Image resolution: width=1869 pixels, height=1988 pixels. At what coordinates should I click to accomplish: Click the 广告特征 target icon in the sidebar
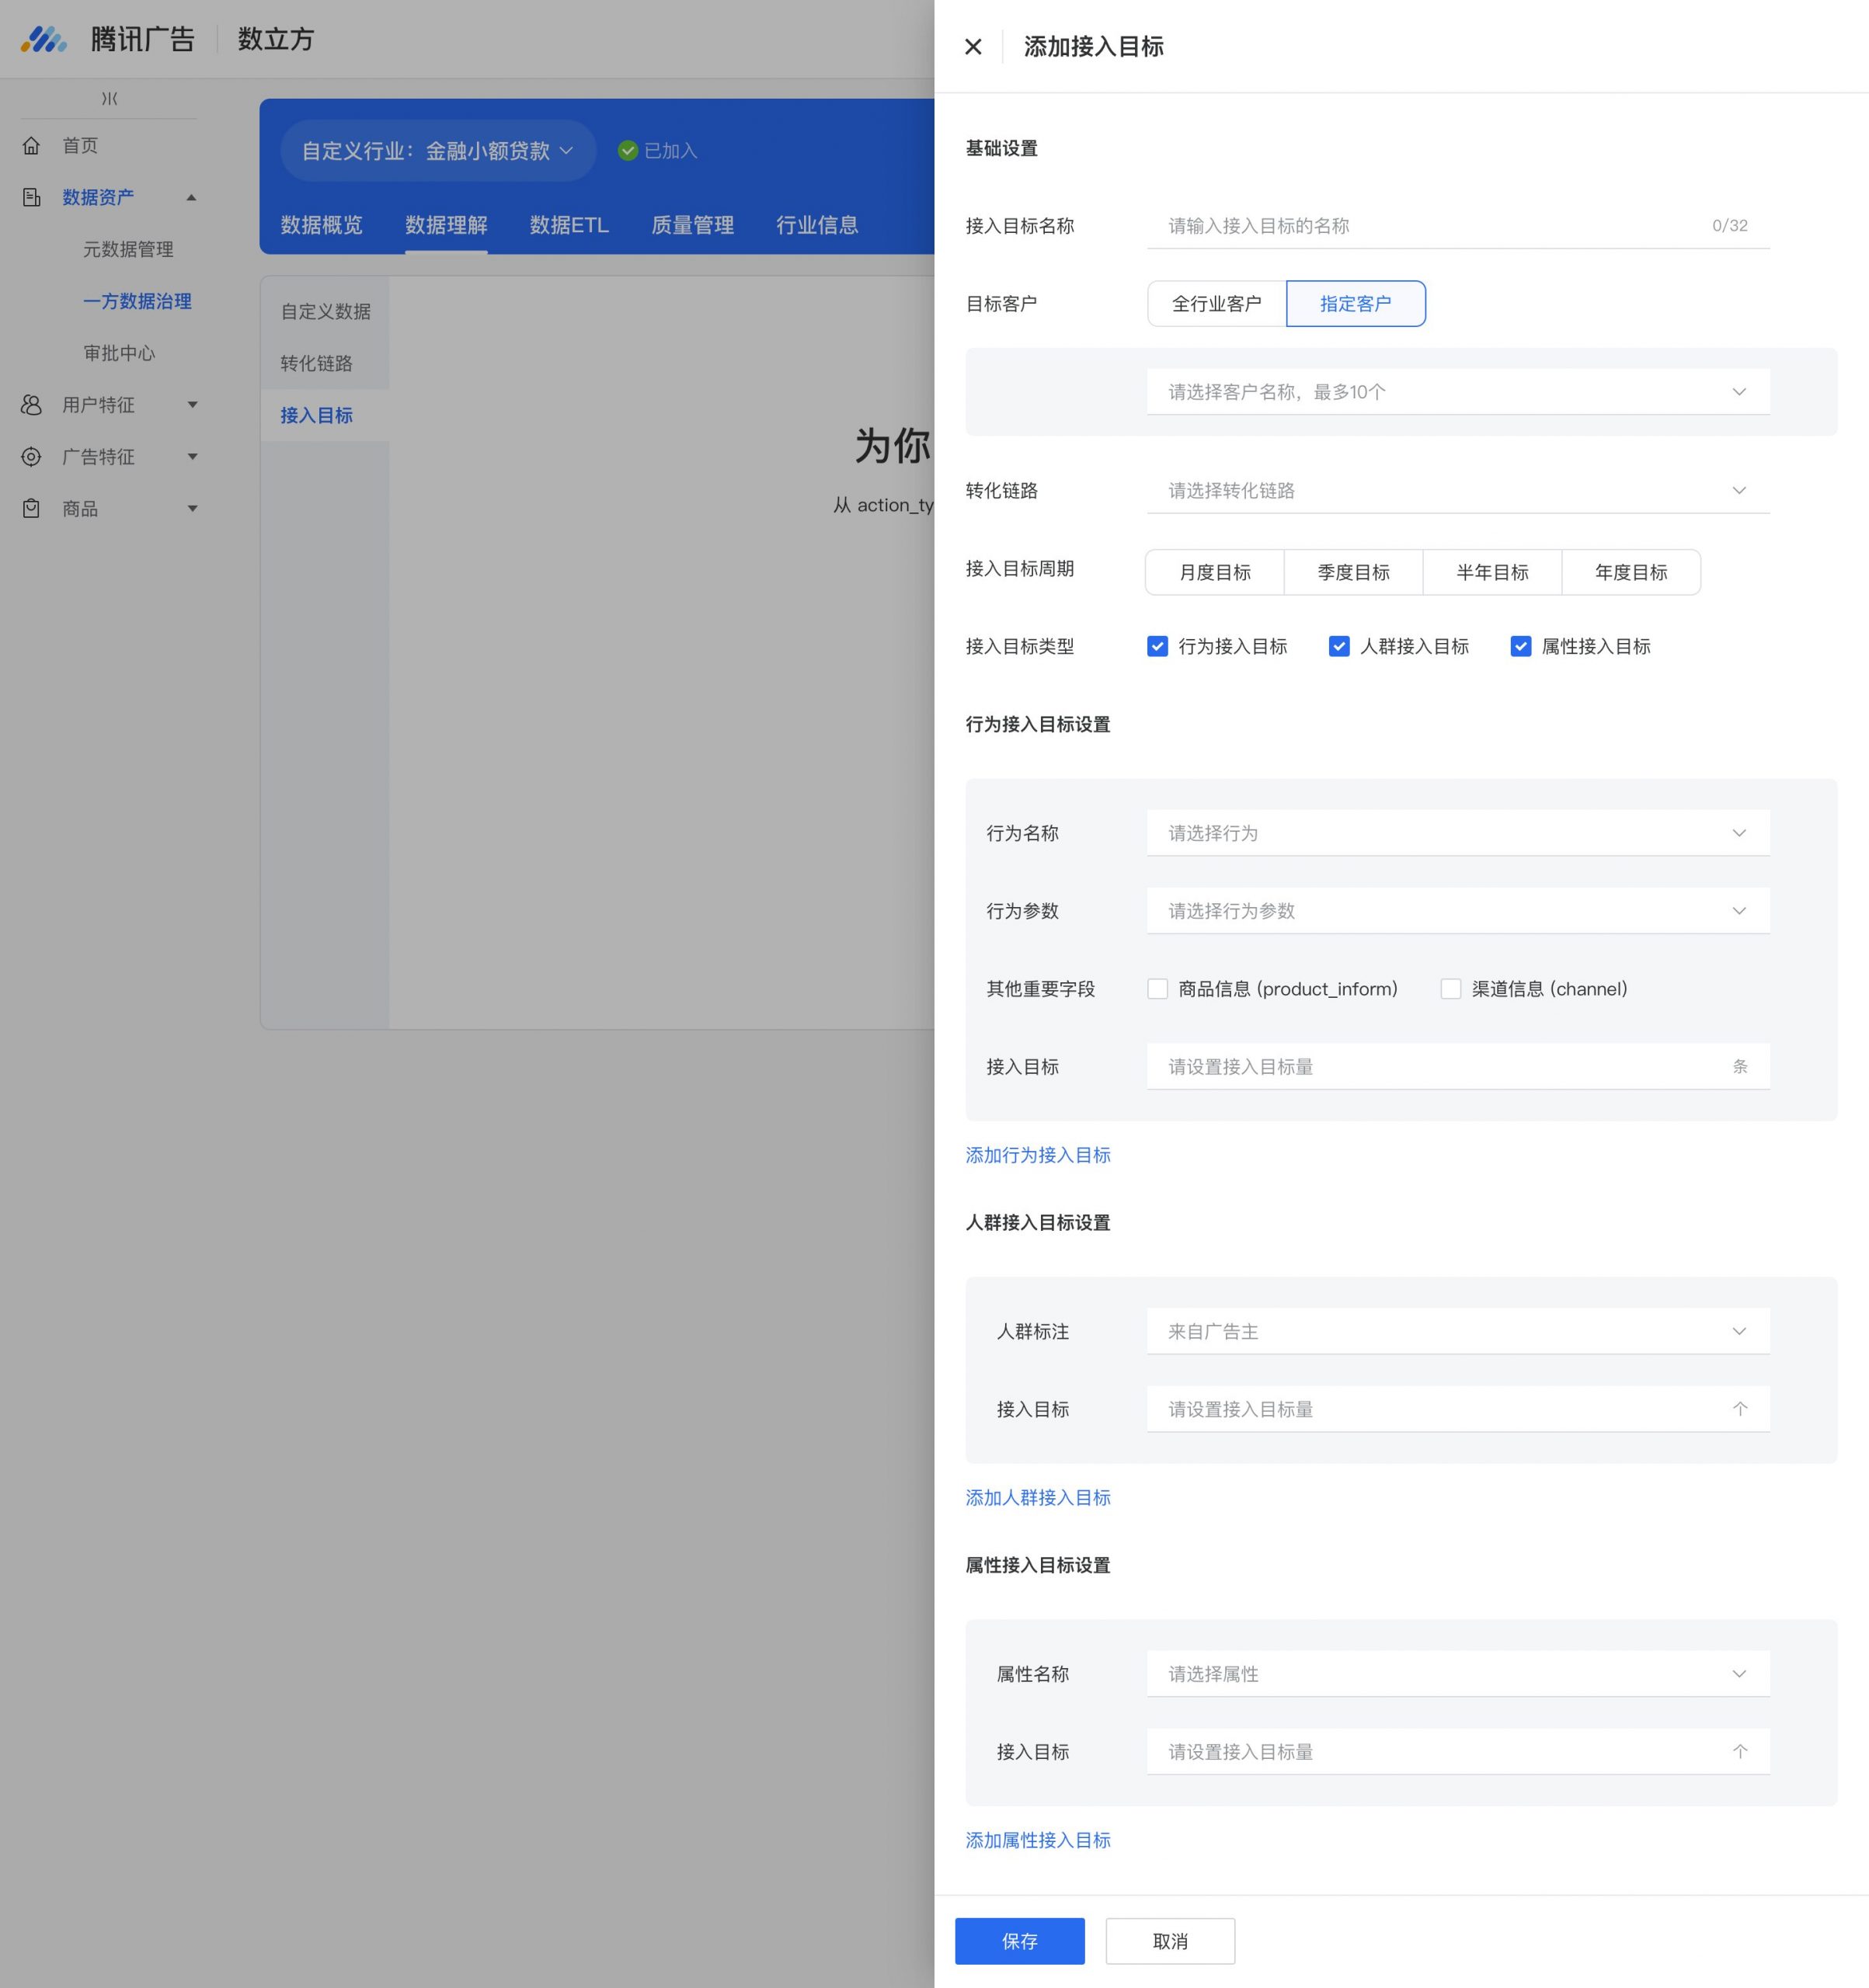point(31,456)
